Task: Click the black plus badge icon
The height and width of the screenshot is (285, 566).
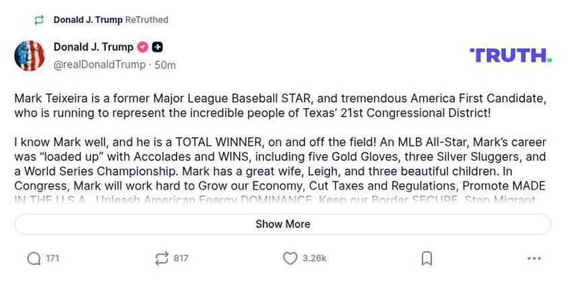Action: [157, 47]
